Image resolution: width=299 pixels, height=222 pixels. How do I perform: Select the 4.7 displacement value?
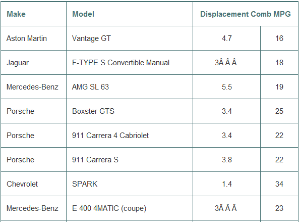226,38
